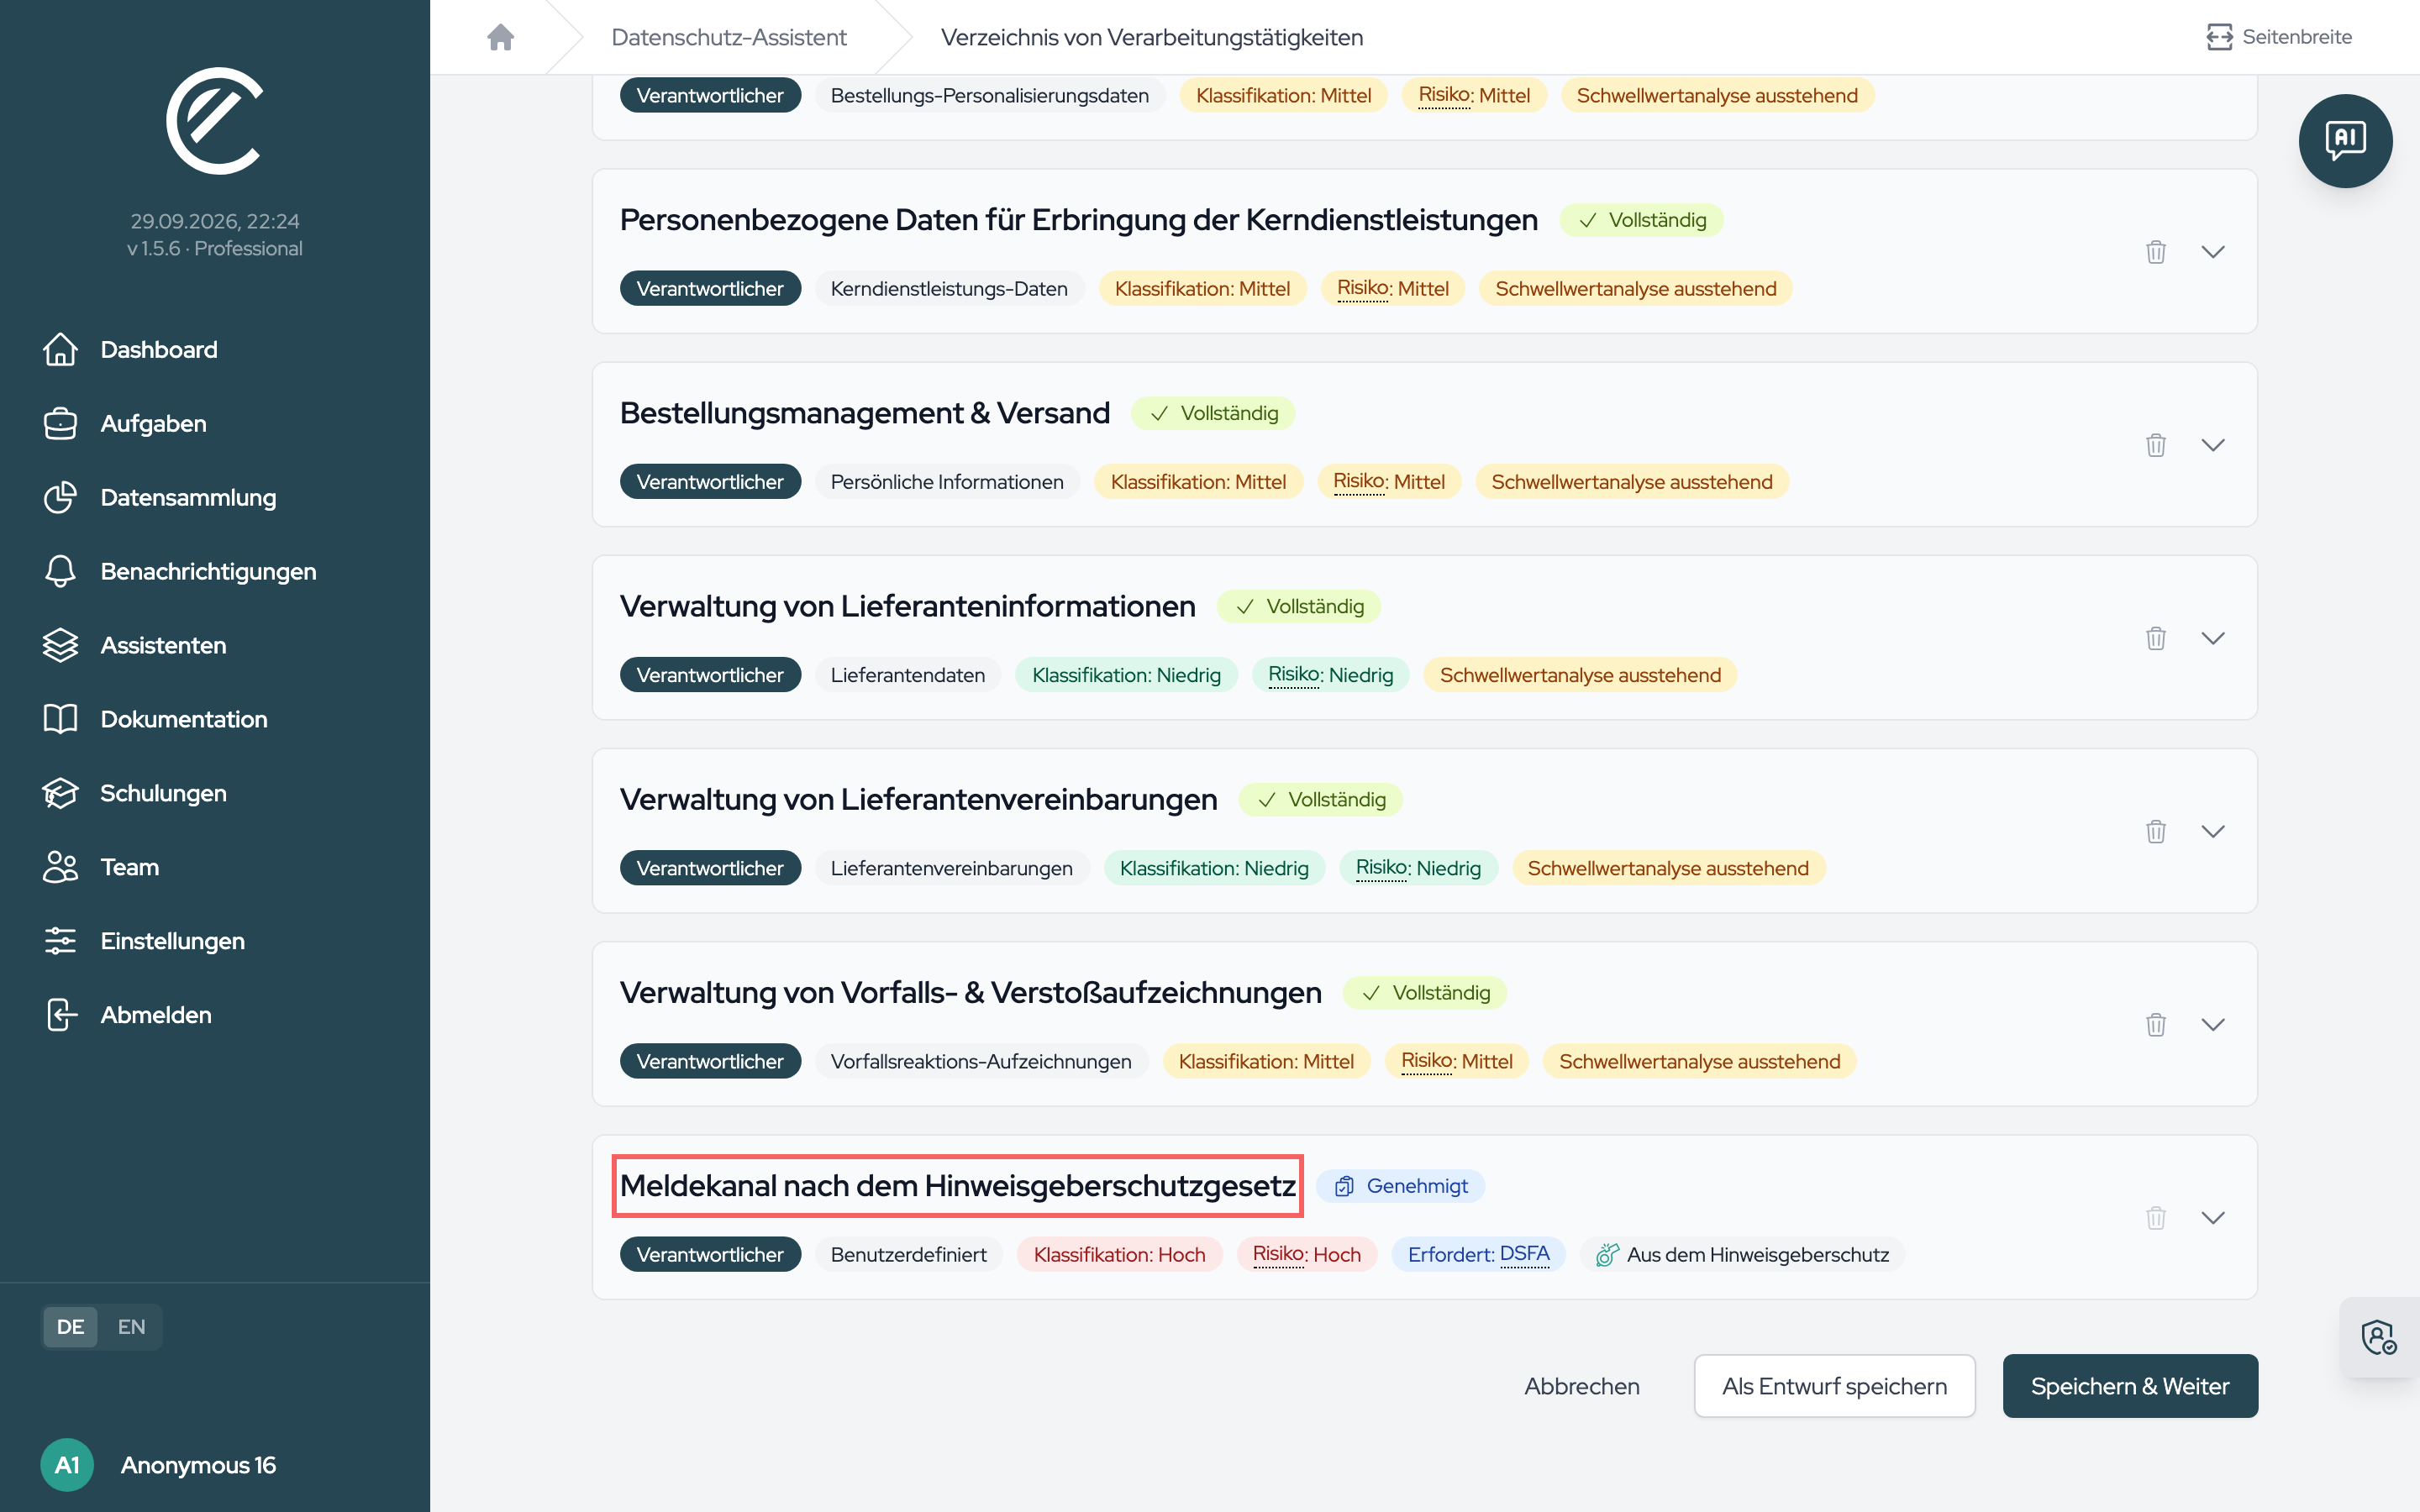The image size is (2420, 1512).
Task: Expand Verwaltung von Lieferantenvereinbarungen card
Action: [x=2213, y=830]
